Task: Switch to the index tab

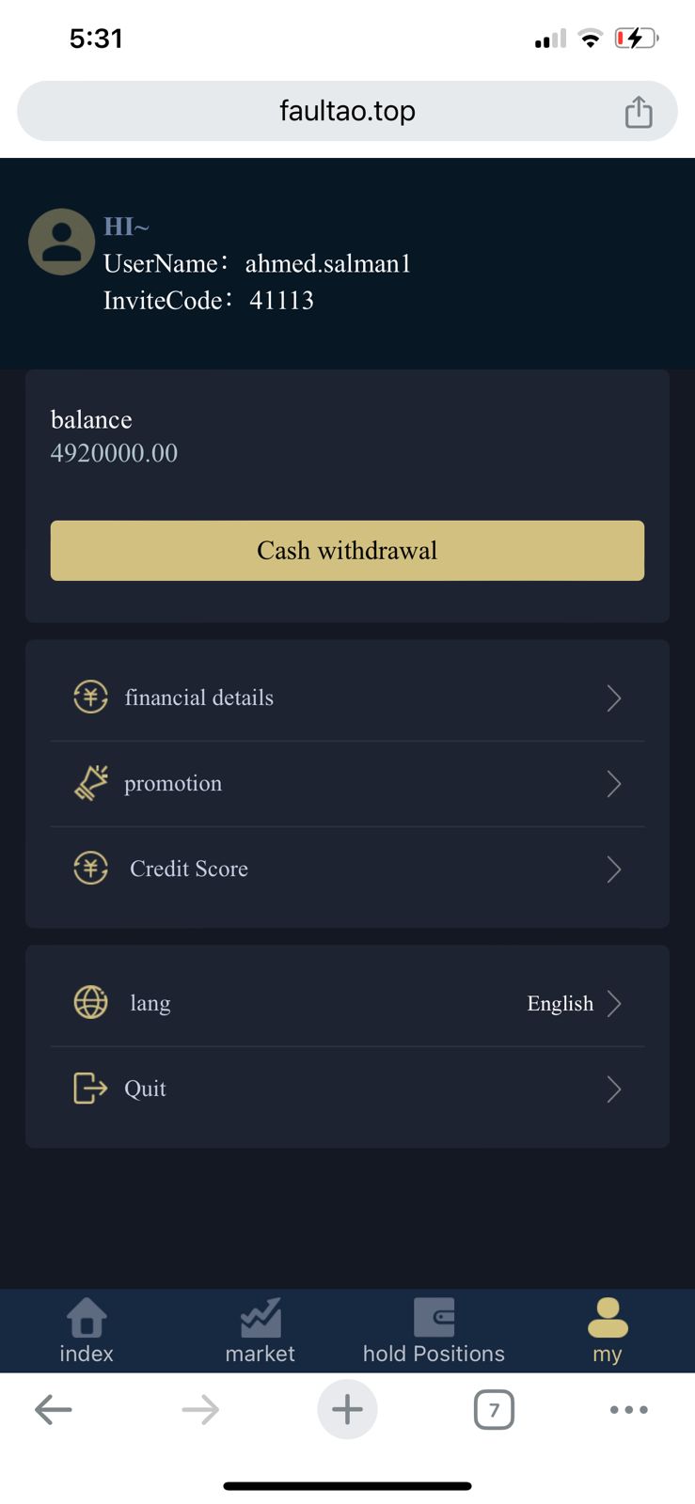Action: pos(87,1331)
